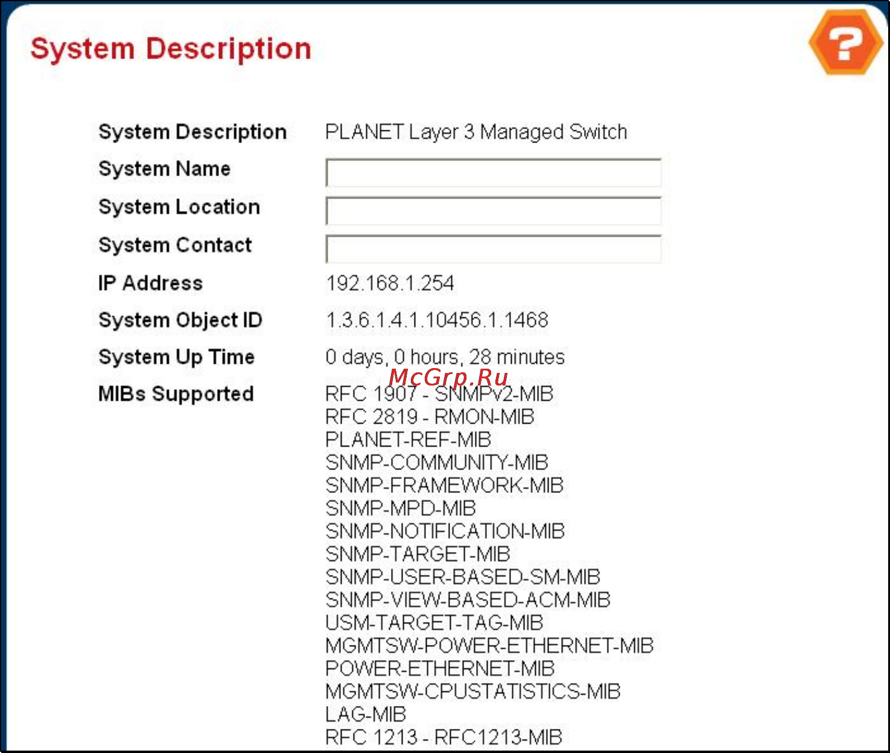Select the 'PLANET-REF-MIB' entry
This screenshot has width=890, height=753.
coord(408,440)
